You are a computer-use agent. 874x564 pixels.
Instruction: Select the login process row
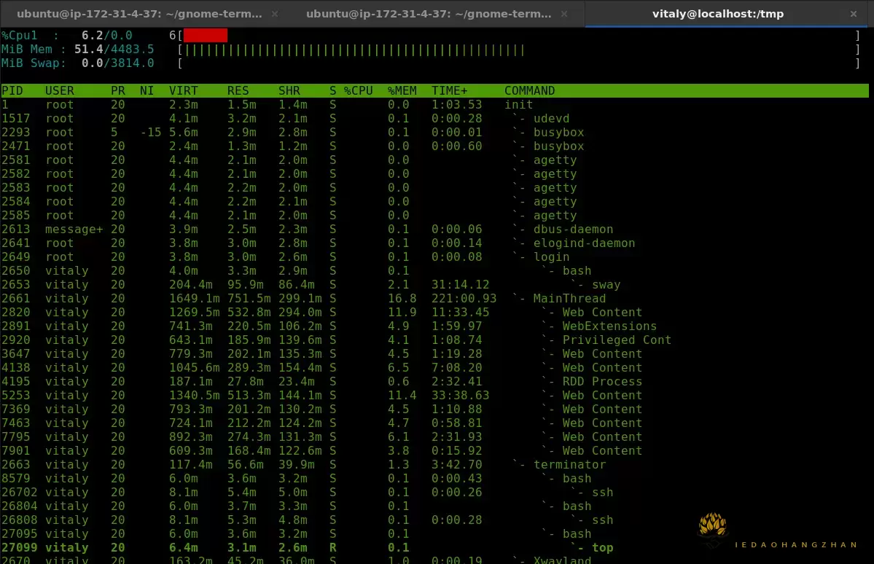(x=434, y=257)
